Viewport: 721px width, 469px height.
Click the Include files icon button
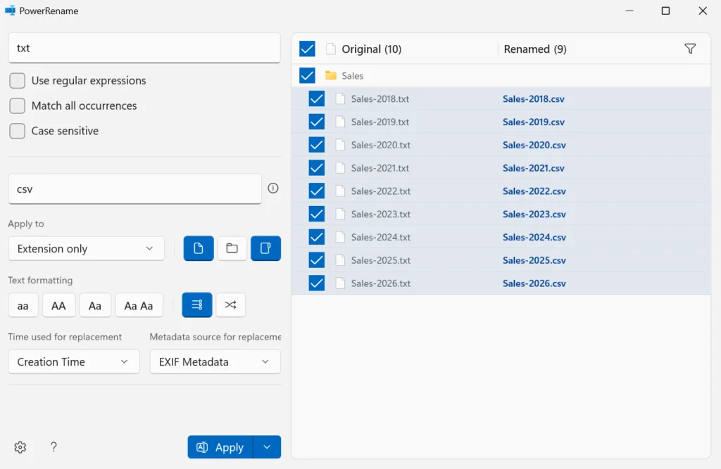tap(198, 248)
